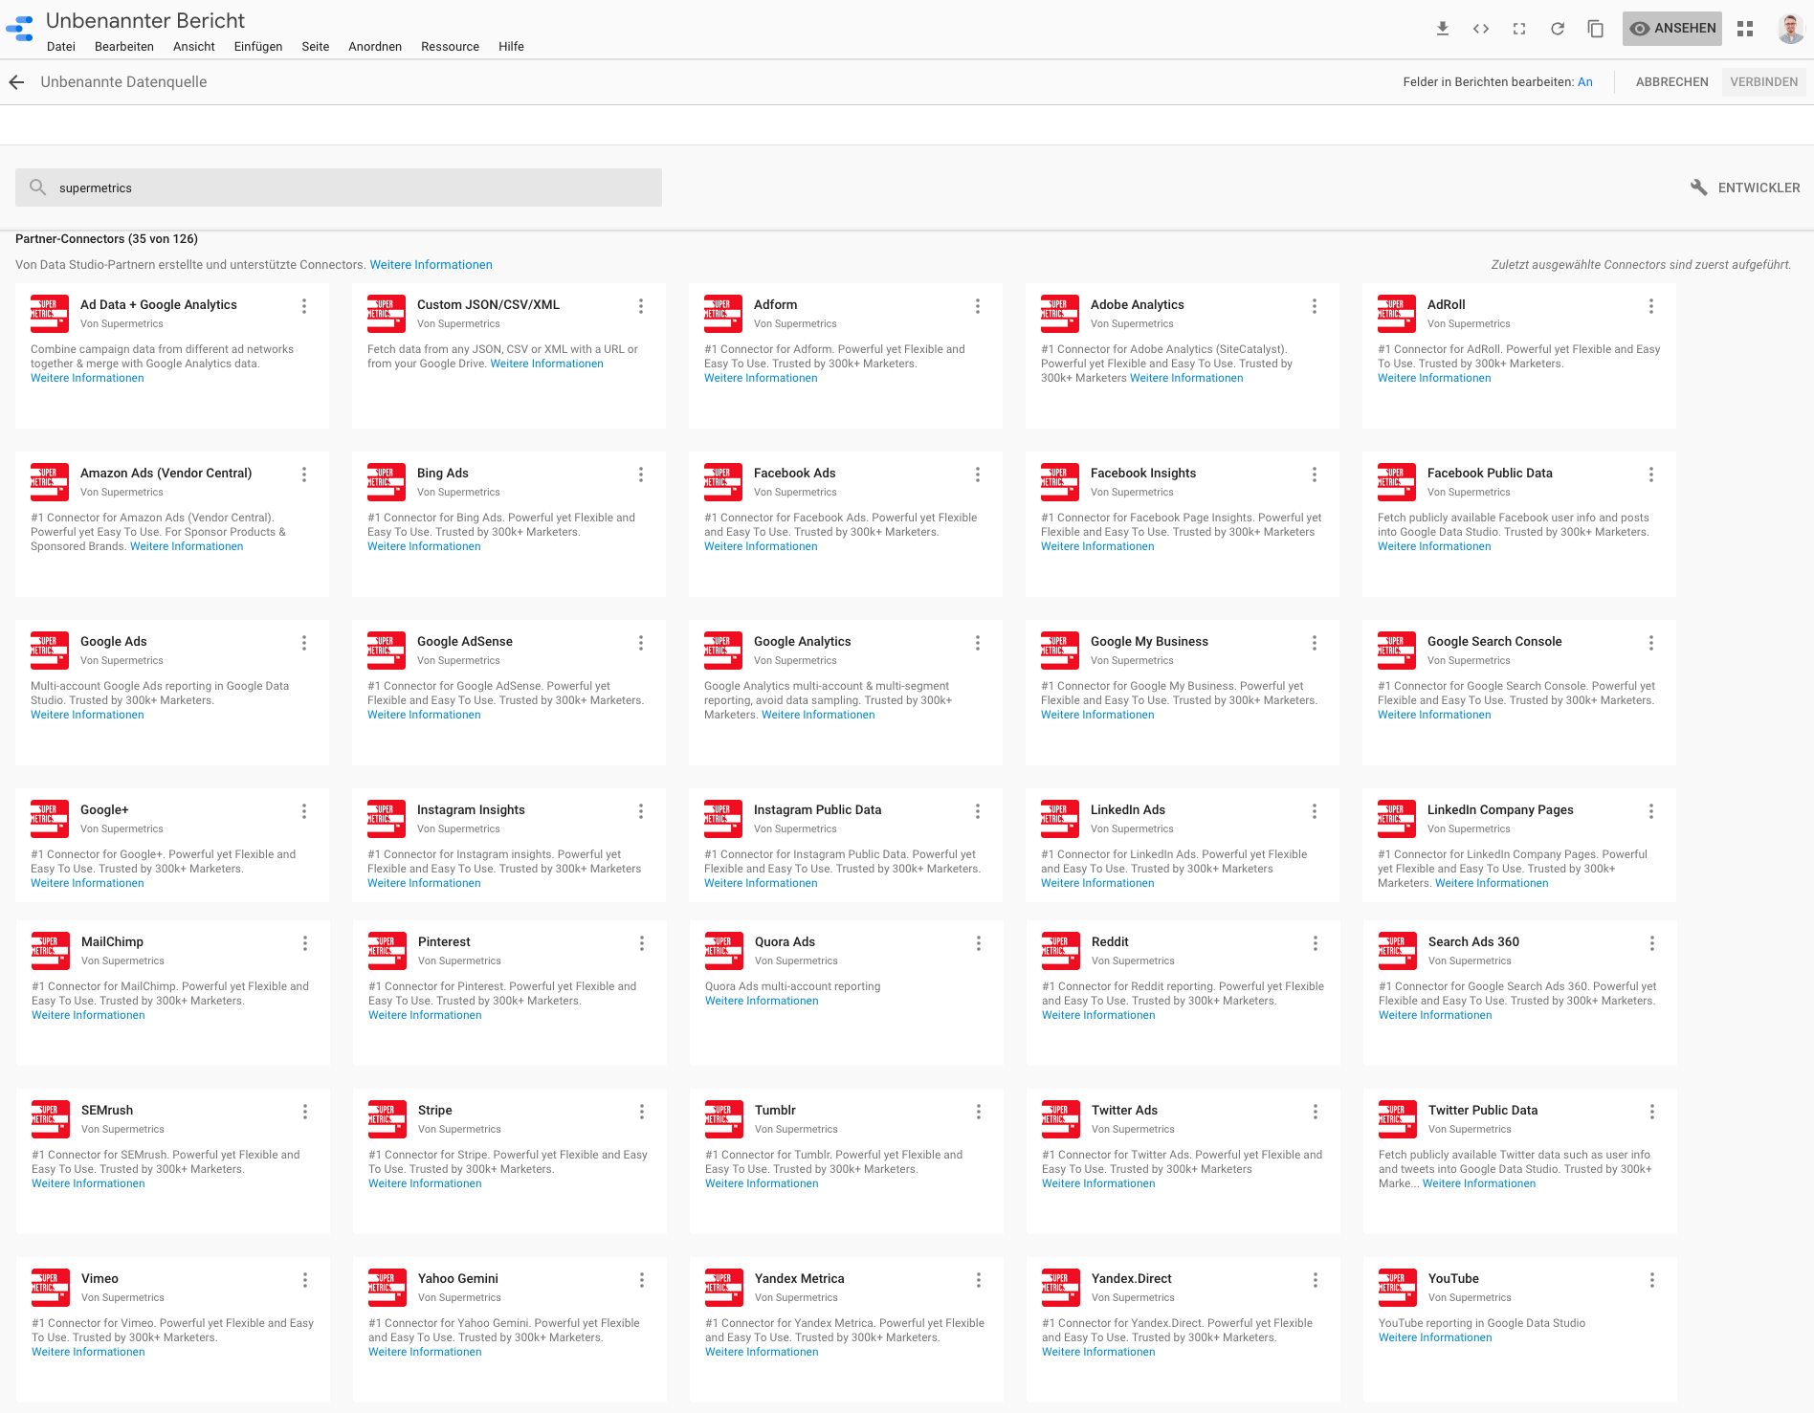Select the Google My Business connector title

click(1149, 641)
